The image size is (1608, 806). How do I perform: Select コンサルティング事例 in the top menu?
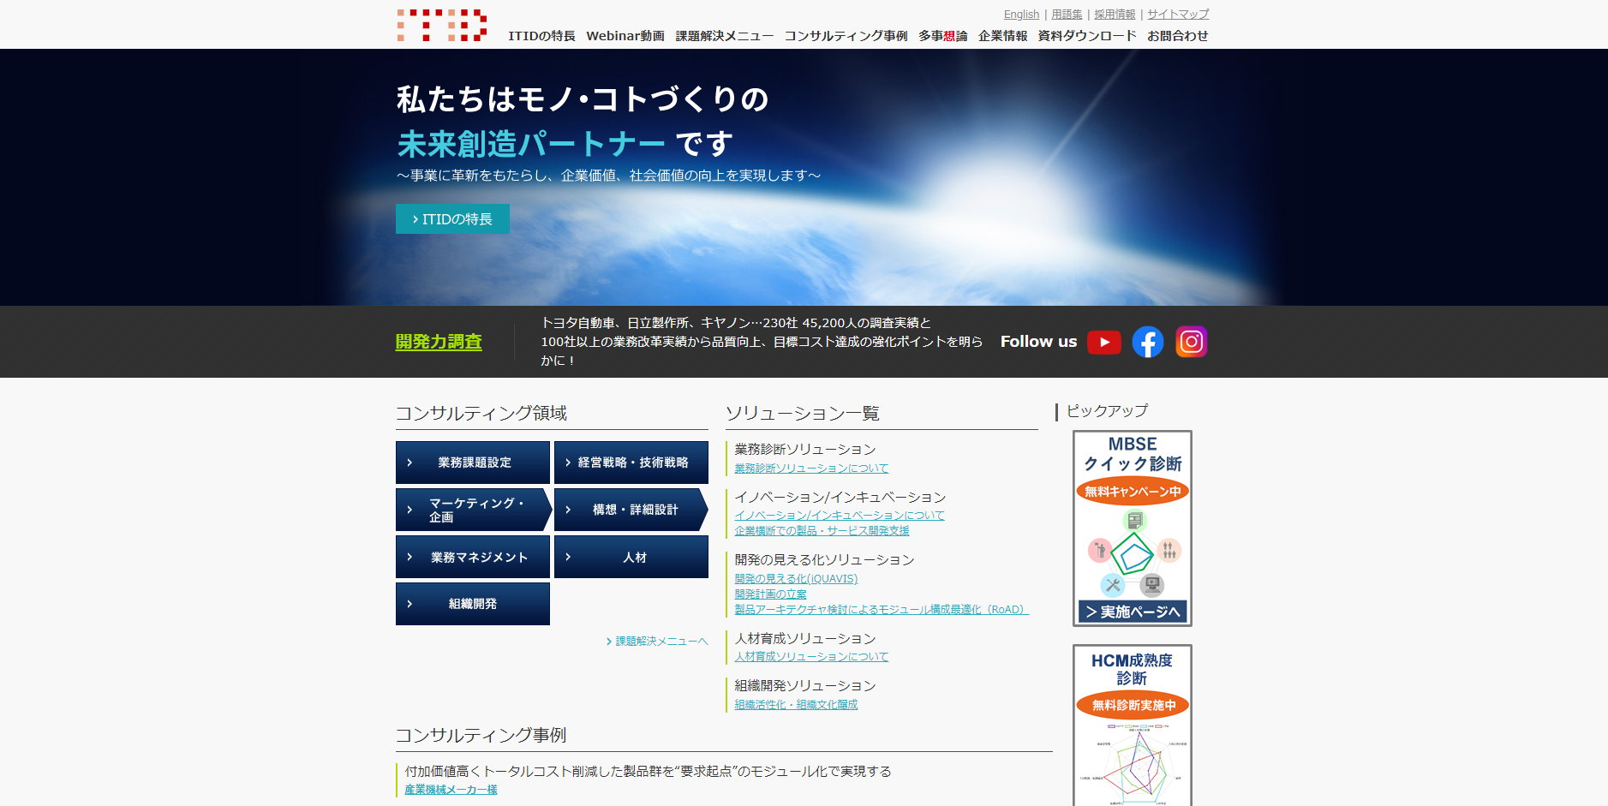tap(846, 36)
